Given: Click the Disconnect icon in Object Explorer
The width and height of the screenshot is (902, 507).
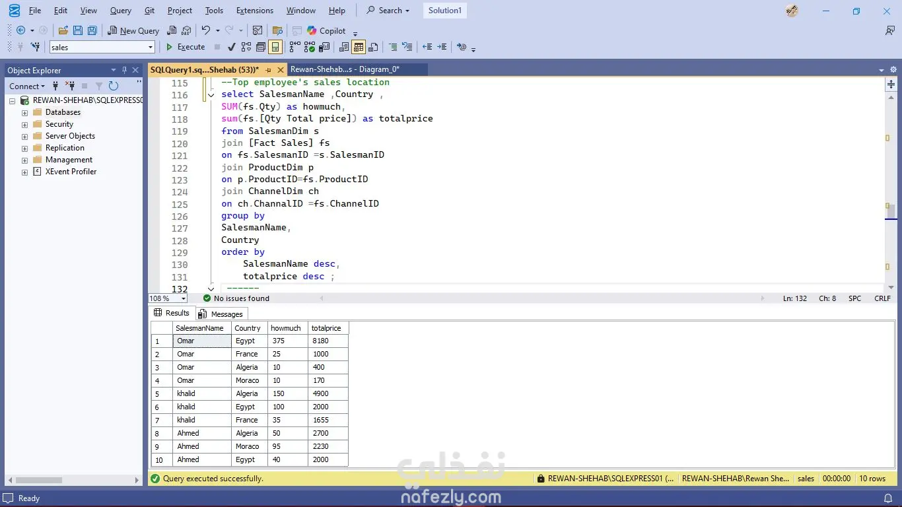Looking at the screenshot, I should coord(70,86).
